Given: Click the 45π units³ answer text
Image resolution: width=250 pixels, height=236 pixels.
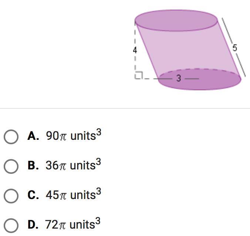Looking at the screenshot, I should (x=73, y=195).
